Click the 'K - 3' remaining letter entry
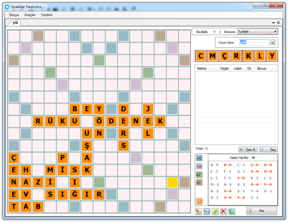Viewport: 288px width, 222px height. tap(254, 178)
